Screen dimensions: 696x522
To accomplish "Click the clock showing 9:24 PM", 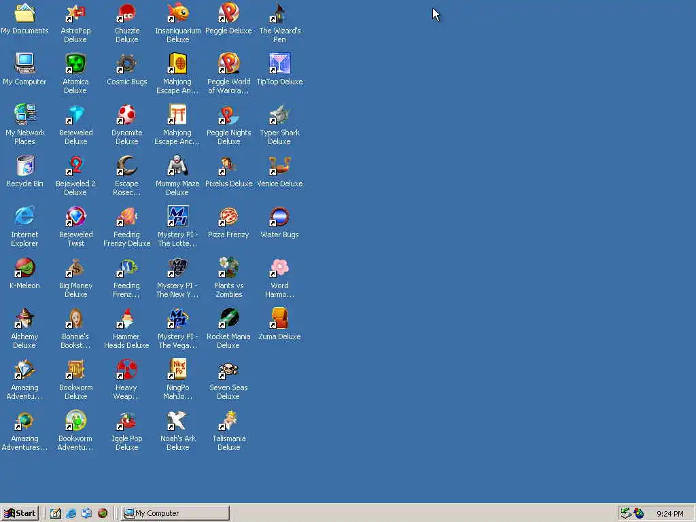I will tap(669, 514).
